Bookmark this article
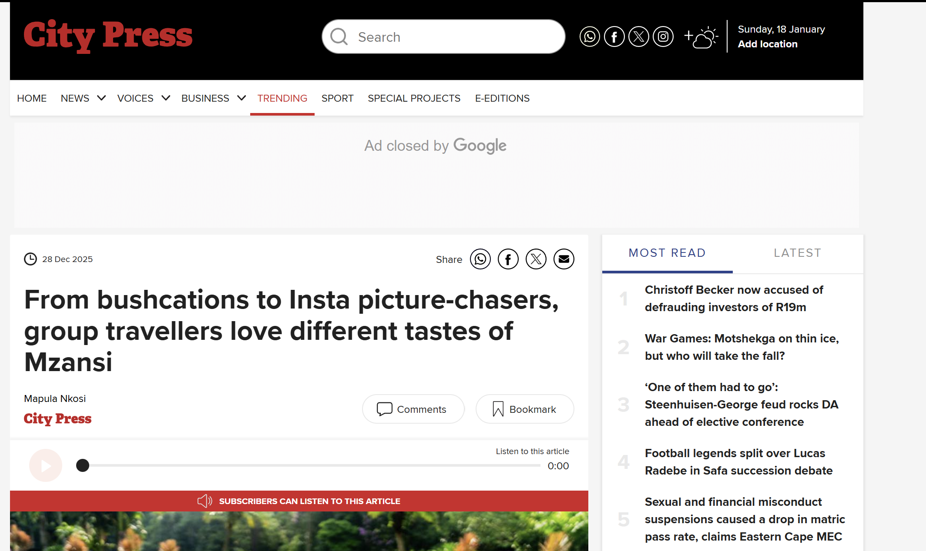 point(524,409)
